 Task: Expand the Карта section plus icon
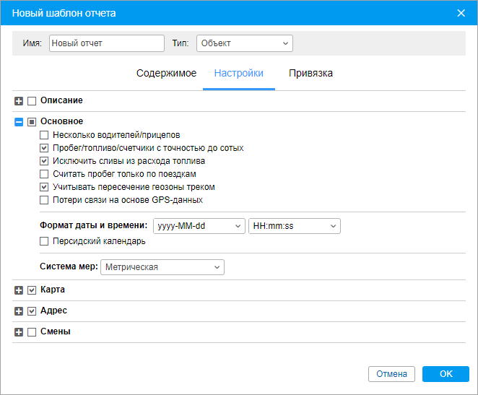(19, 290)
